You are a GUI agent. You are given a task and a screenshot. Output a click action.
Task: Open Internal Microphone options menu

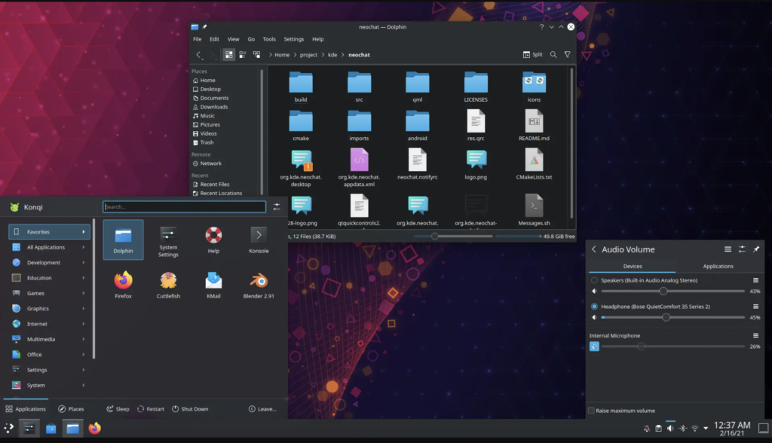[755, 335]
